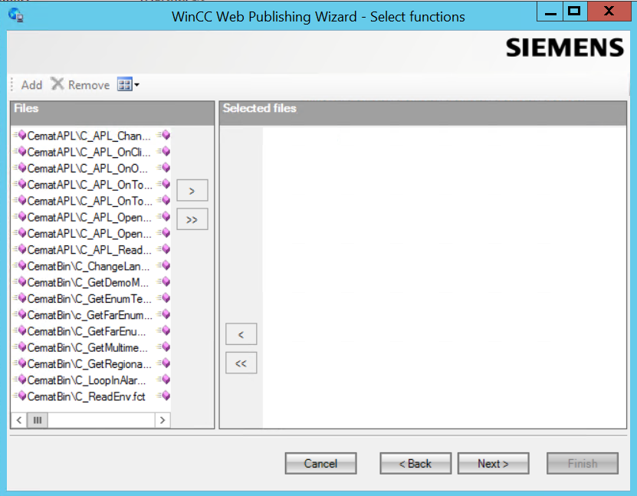Click the icon right of C_APL_Chan...
Screen dimensions: 637x496
tap(164, 135)
